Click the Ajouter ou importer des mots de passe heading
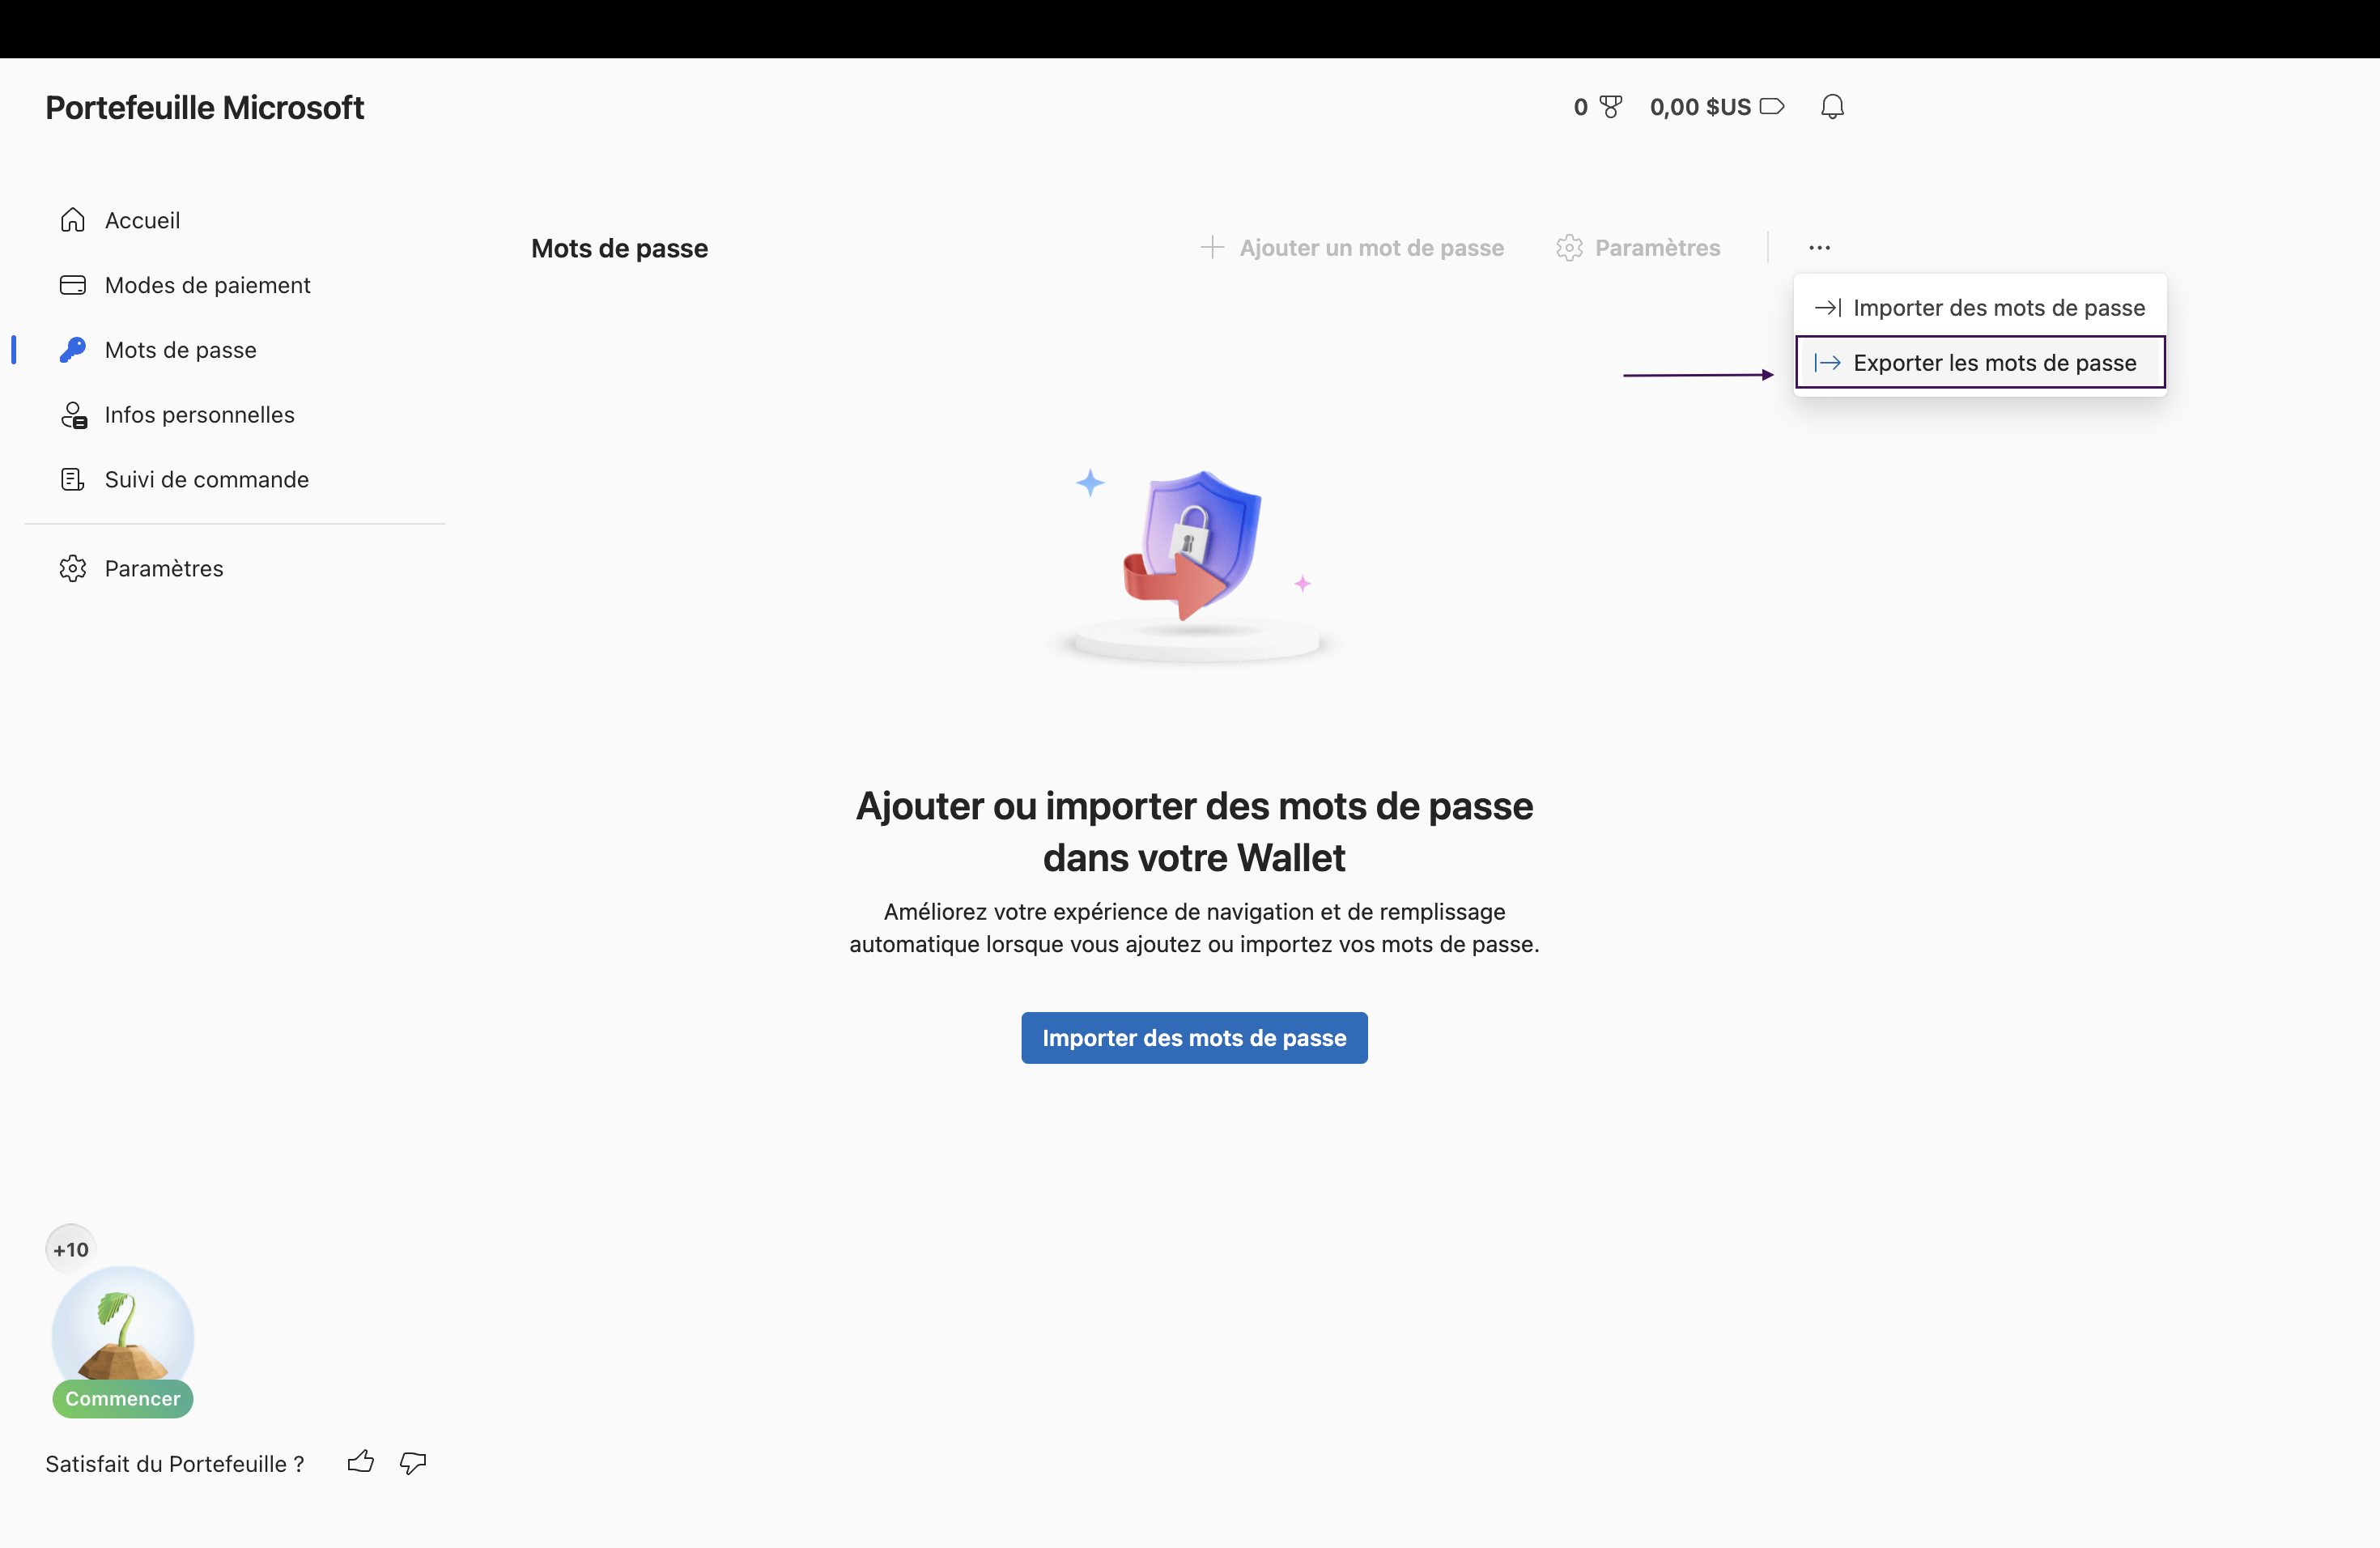 click(1194, 832)
